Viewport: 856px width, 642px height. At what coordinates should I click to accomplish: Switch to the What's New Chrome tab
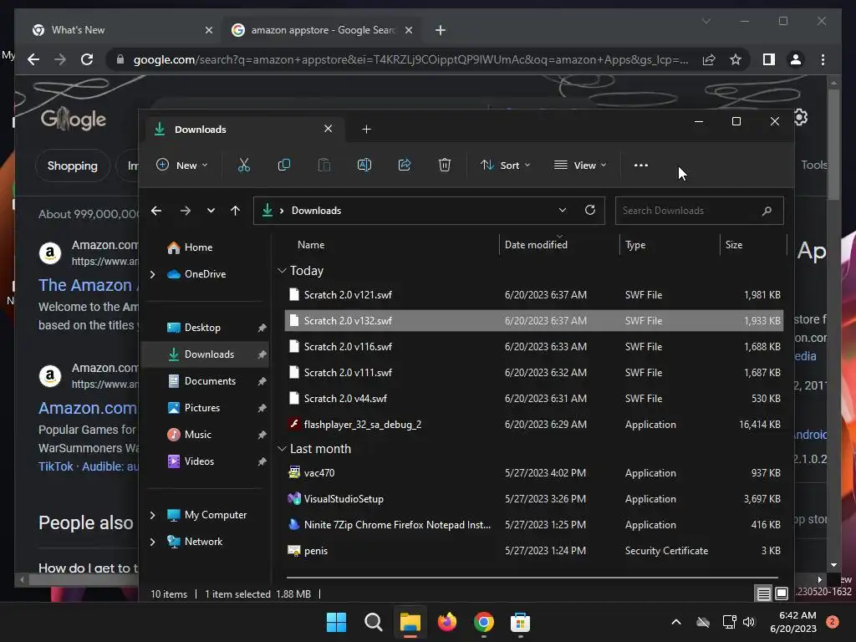(x=120, y=30)
